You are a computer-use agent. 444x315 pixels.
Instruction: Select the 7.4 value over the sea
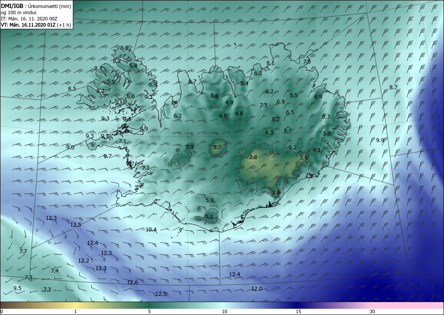click(x=55, y=271)
